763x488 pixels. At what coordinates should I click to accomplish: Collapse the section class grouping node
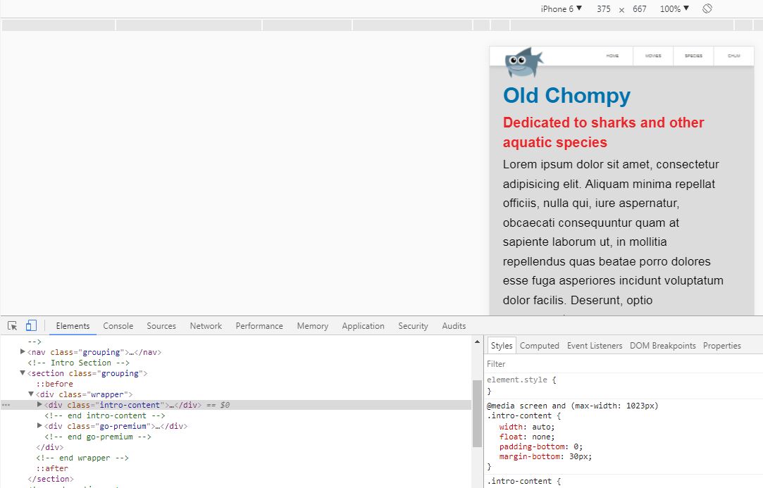(23, 373)
